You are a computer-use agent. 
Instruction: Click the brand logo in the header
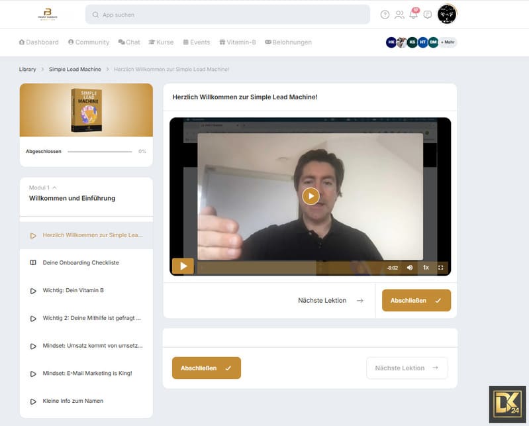[48, 14]
